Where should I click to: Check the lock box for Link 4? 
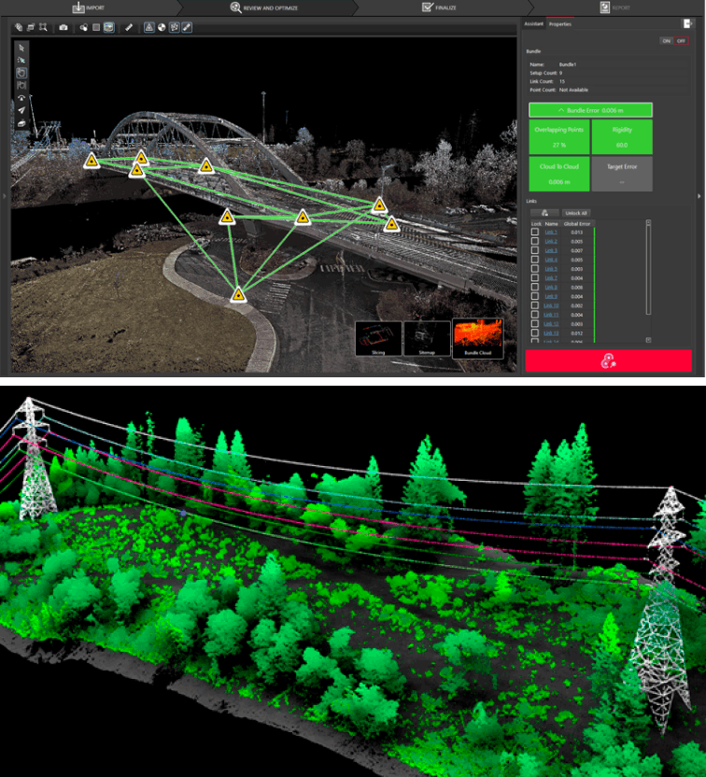tap(535, 260)
